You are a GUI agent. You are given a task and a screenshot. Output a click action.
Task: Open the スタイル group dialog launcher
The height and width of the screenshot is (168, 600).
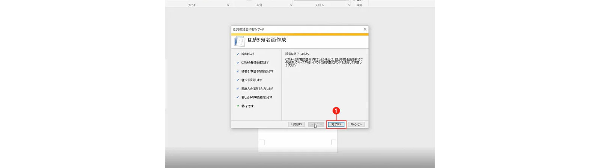point(348,5)
